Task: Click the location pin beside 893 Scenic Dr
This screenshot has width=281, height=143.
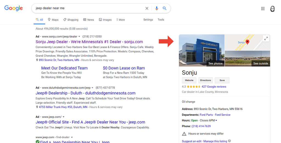Action: point(37,60)
